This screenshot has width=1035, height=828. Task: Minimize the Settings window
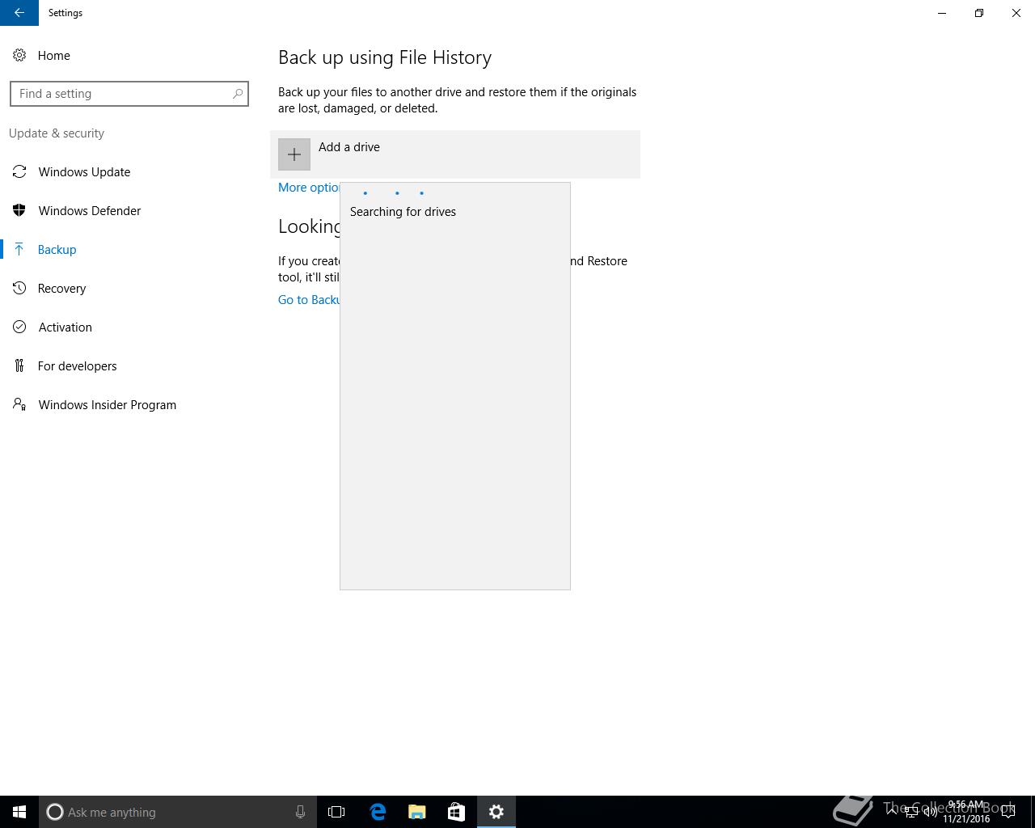tap(942, 13)
